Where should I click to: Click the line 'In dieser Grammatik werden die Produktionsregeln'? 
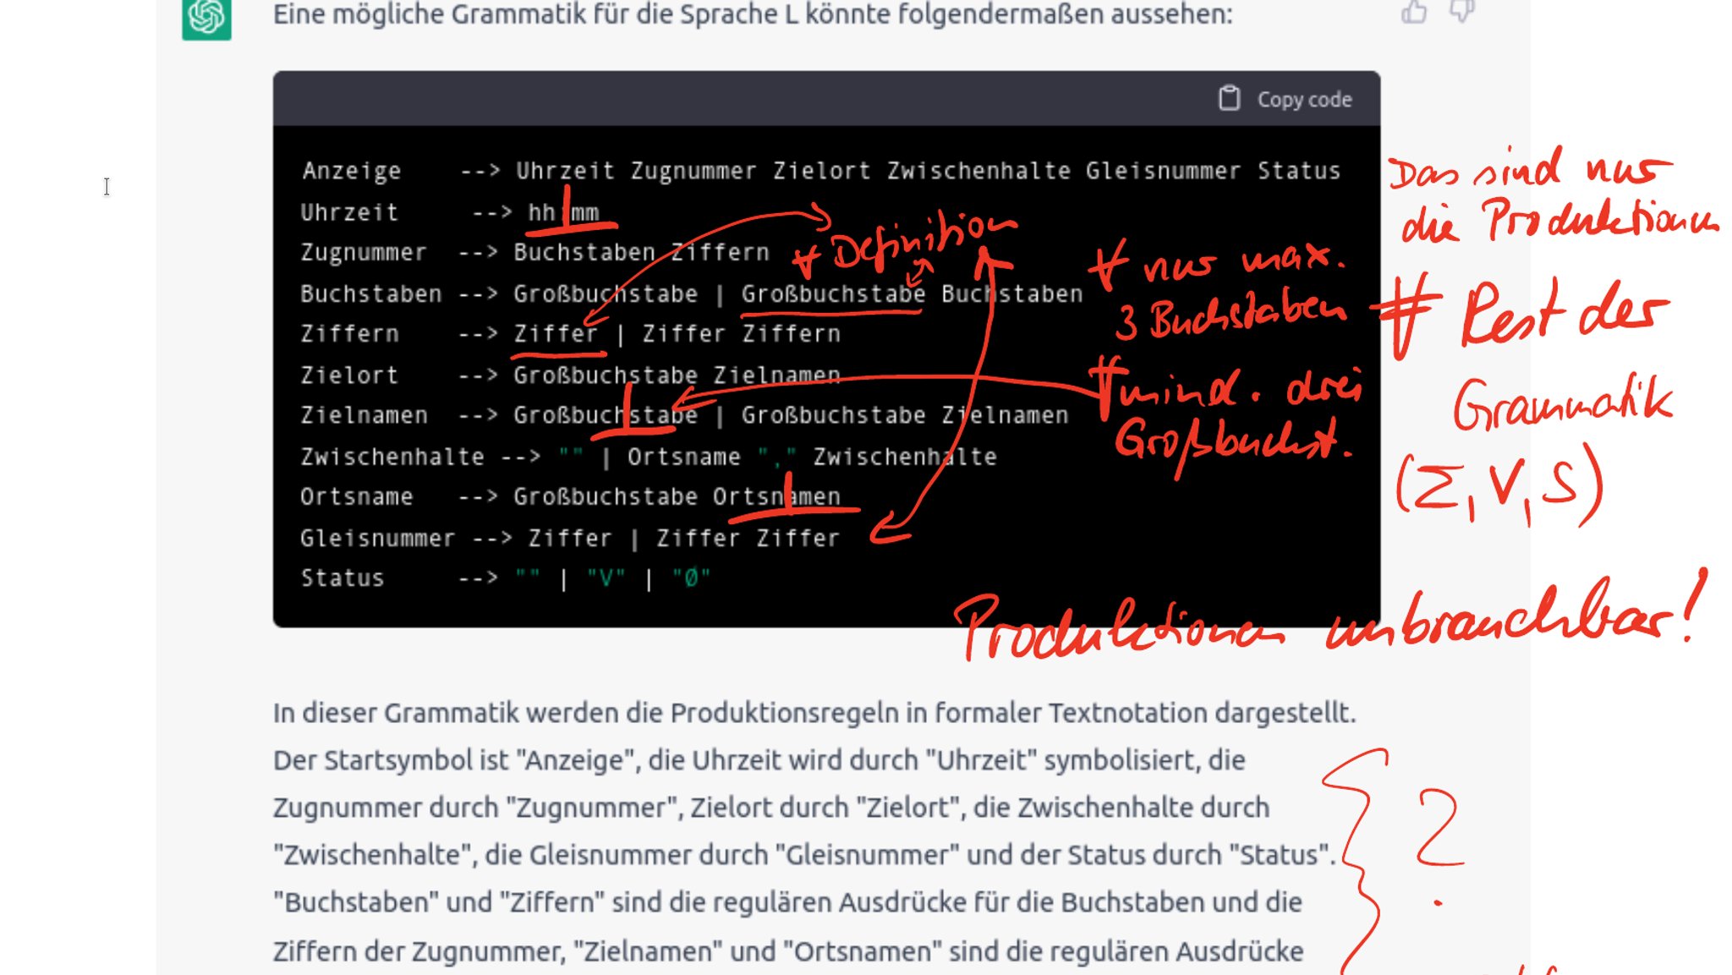(814, 713)
